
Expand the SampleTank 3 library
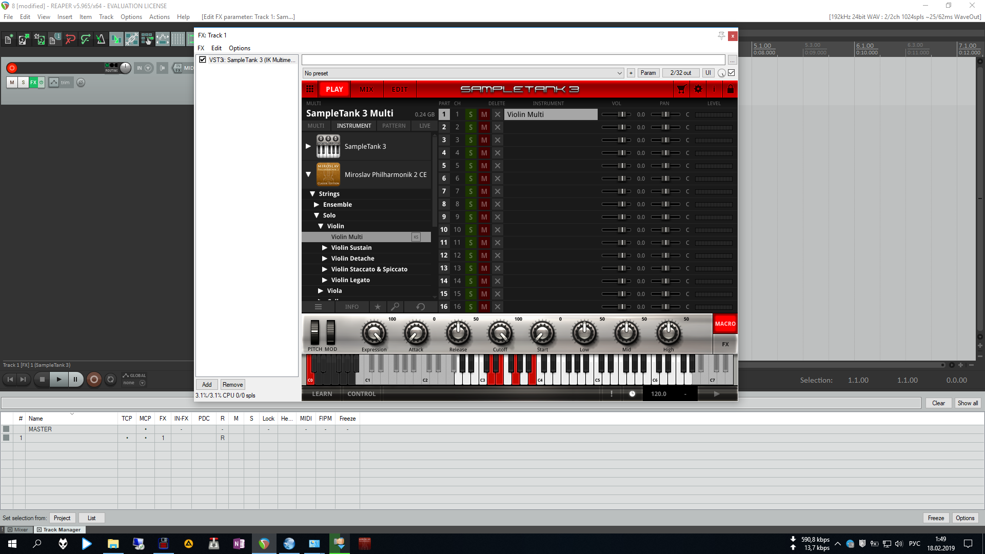308,146
